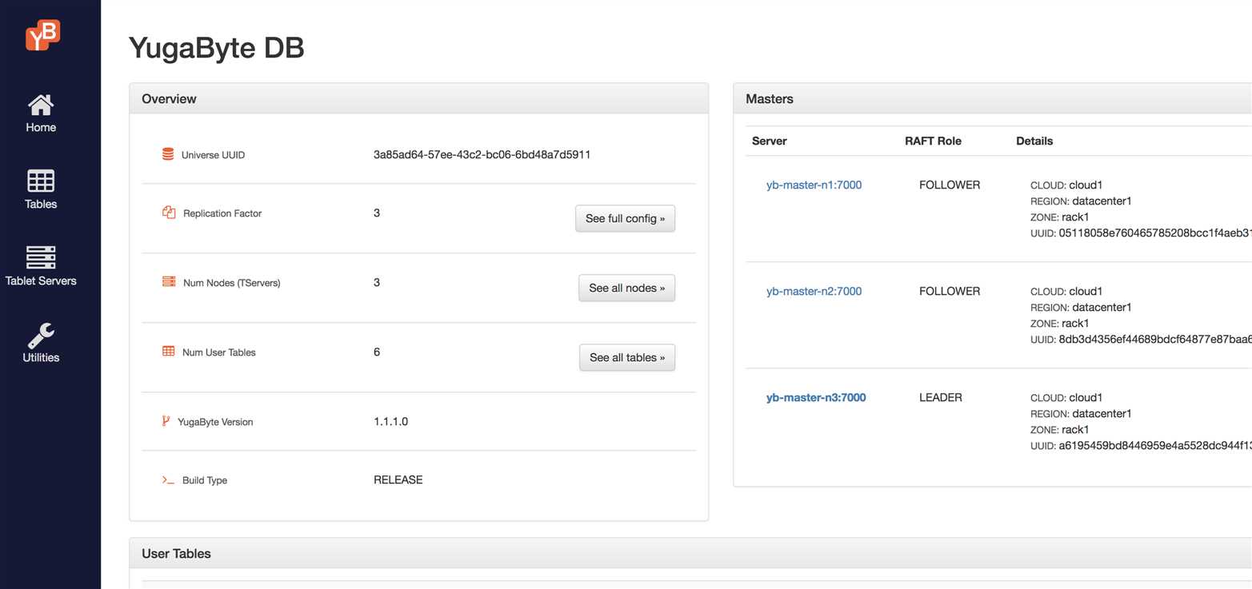Select the Utilities label in sidebar

(41, 357)
